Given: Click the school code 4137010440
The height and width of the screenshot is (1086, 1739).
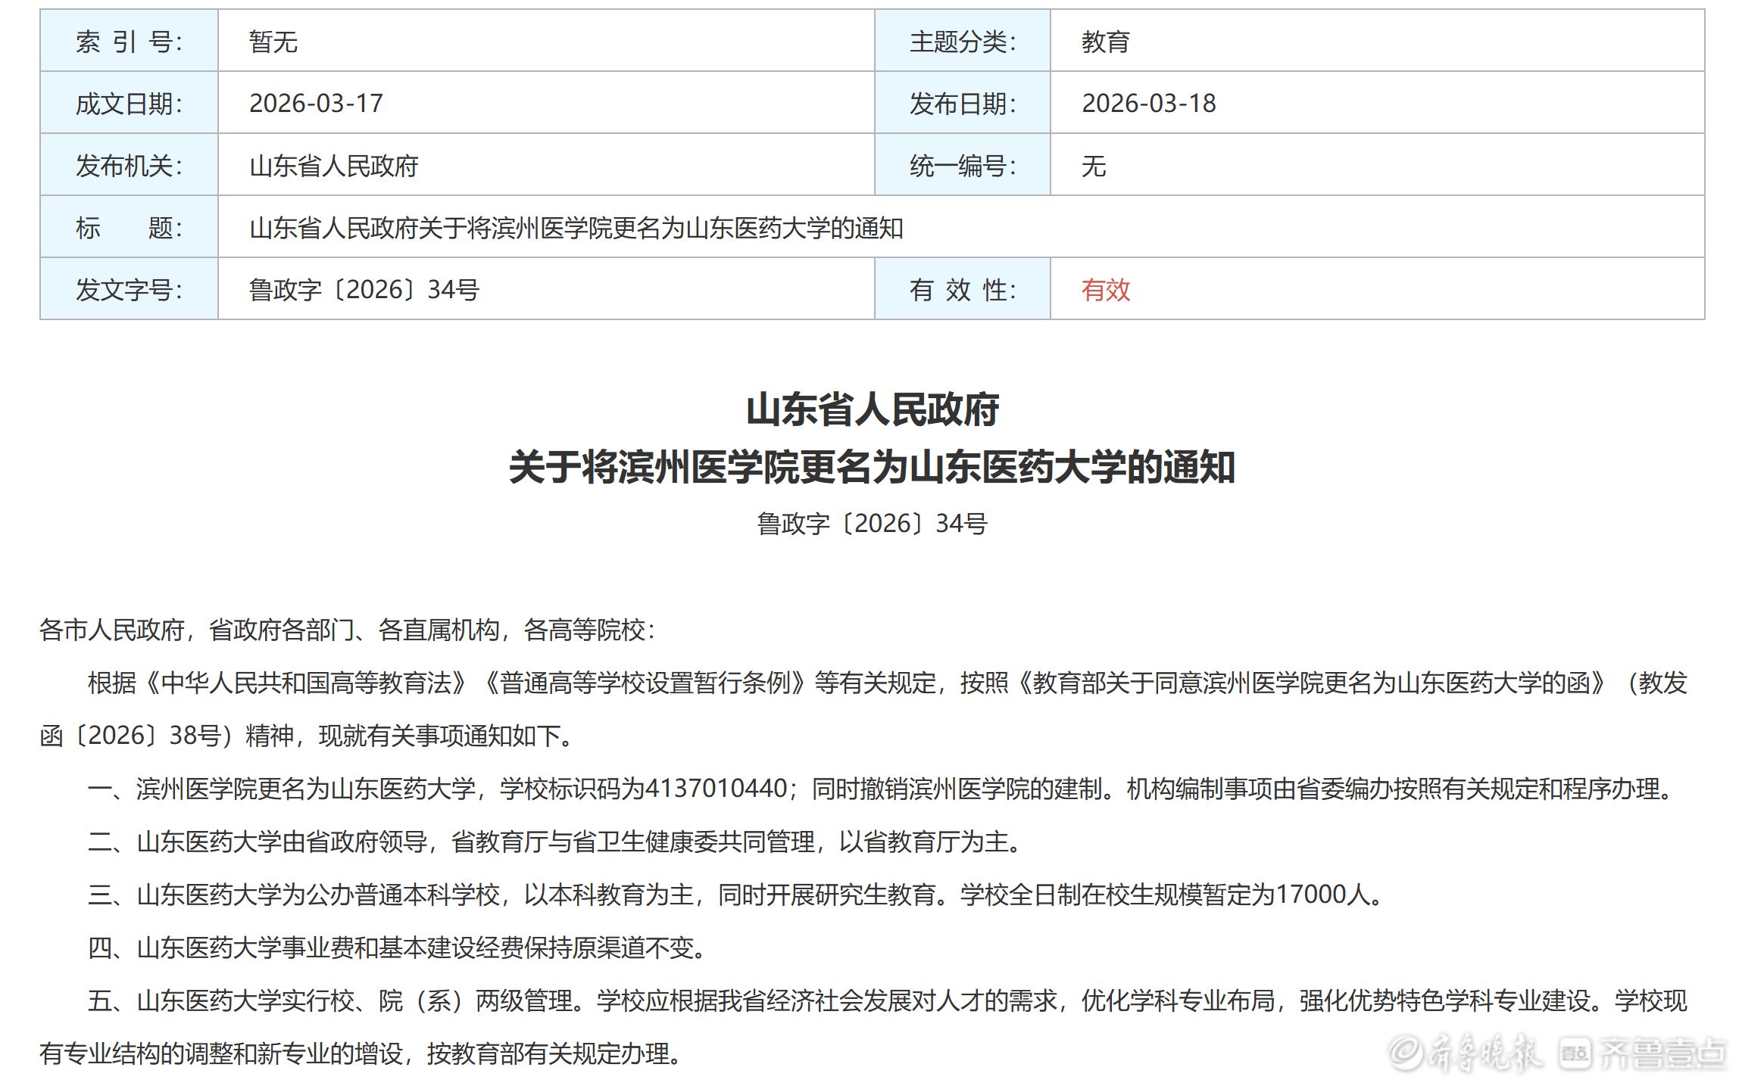Looking at the screenshot, I should tap(716, 789).
